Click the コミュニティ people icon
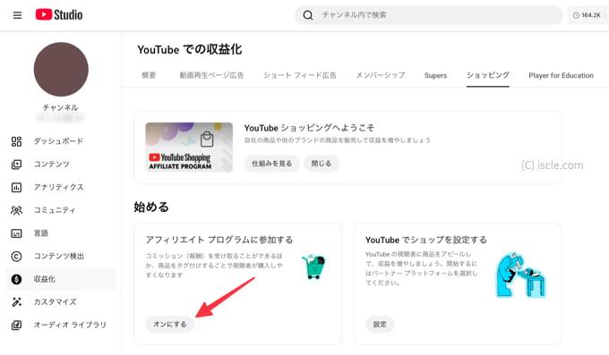609x355 pixels. 16,210
